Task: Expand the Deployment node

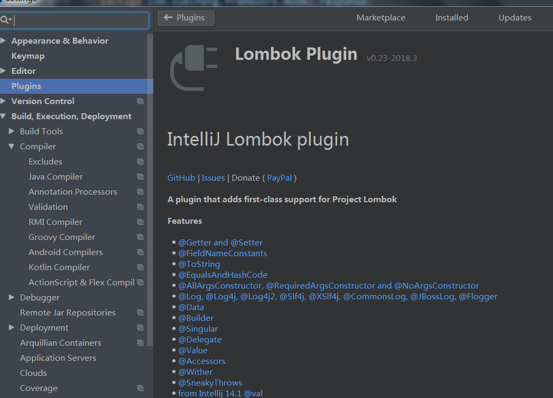Action: [12, 327]
